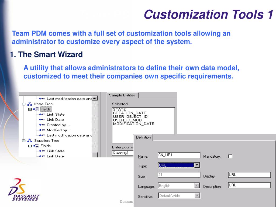Click Last modification date icon under Items Tree
The width and height of the screenshot is (276, 207).
(x=42, y=135)
